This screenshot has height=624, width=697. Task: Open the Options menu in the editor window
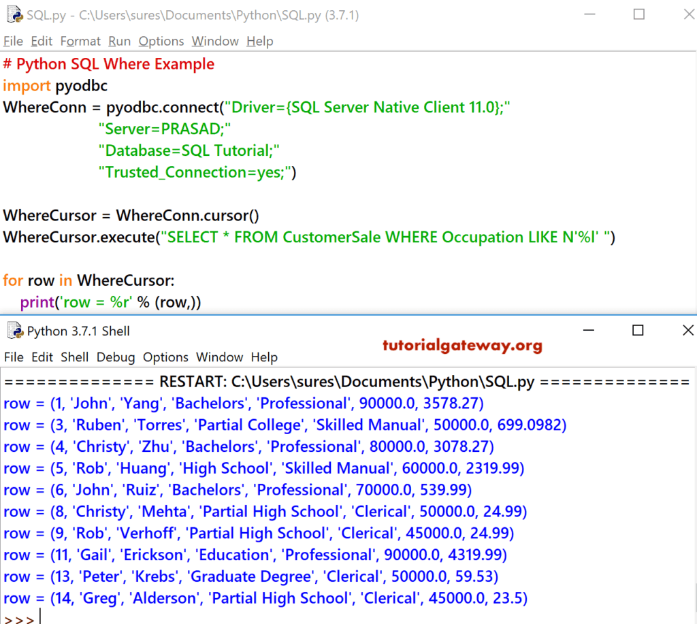coord(161,41)
